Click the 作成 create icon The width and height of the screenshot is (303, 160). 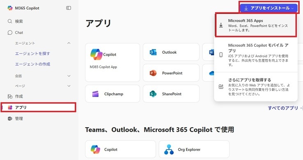(10, 96)
